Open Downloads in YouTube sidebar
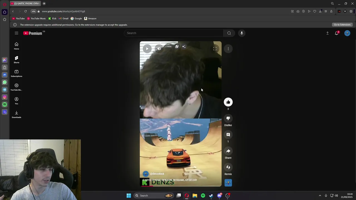This screenshot has width=356, height=200. tap(16, 114)
